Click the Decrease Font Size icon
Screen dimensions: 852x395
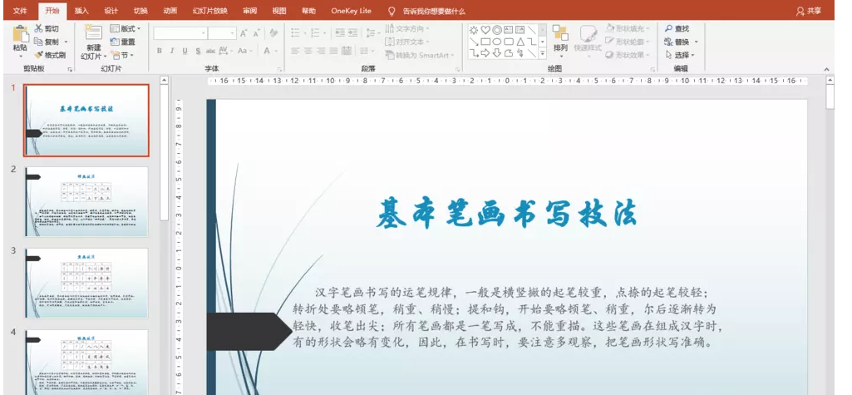click(256, 33)
